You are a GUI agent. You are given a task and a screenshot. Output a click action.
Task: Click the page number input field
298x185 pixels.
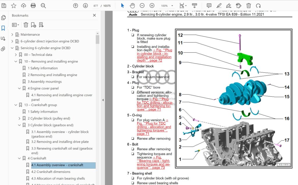95,6
